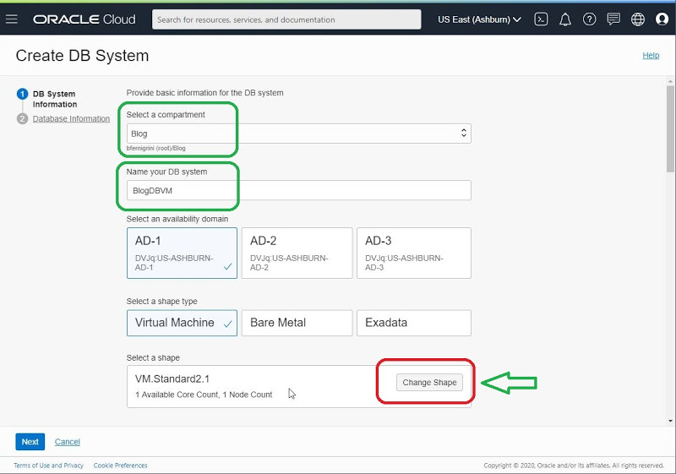Viewport: 676px width, 474px height.
Task: Cancel the DB system creation
Action: click(x=68, y=442)
